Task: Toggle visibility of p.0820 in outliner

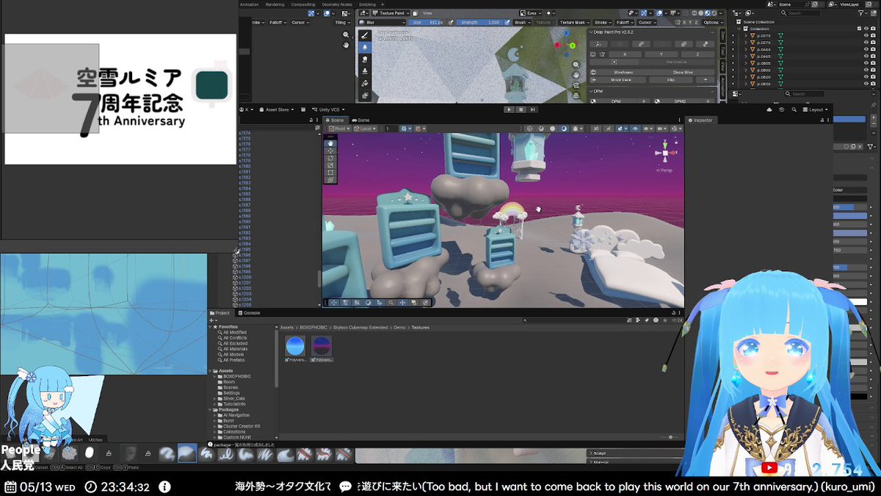Action: point(866,76)
